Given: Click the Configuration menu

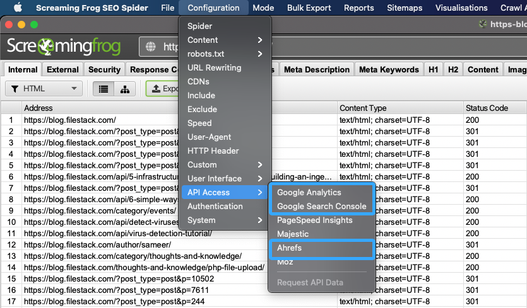Looking at the screenshot, I should 213,8.
